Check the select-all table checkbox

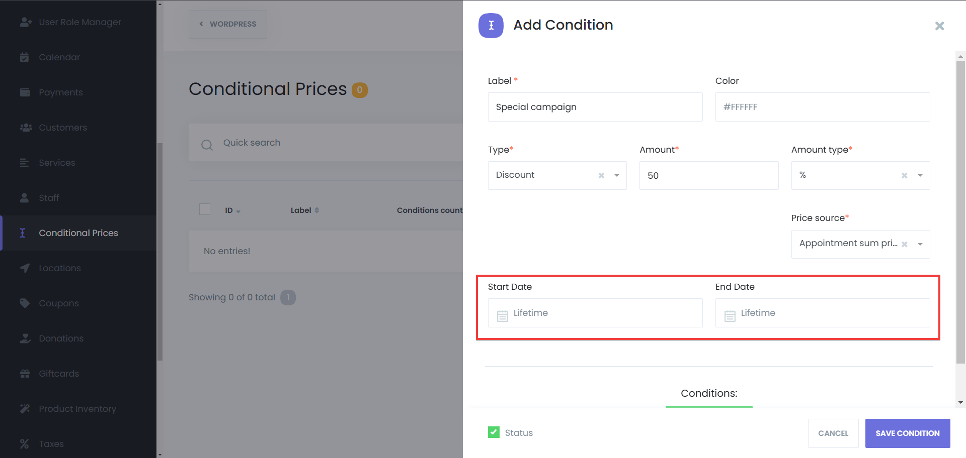pos(205,209)
